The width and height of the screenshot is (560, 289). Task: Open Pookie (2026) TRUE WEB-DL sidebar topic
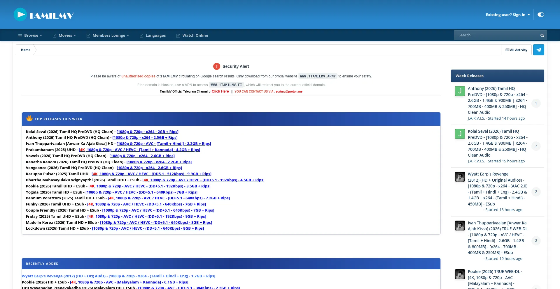click(495, 279)
